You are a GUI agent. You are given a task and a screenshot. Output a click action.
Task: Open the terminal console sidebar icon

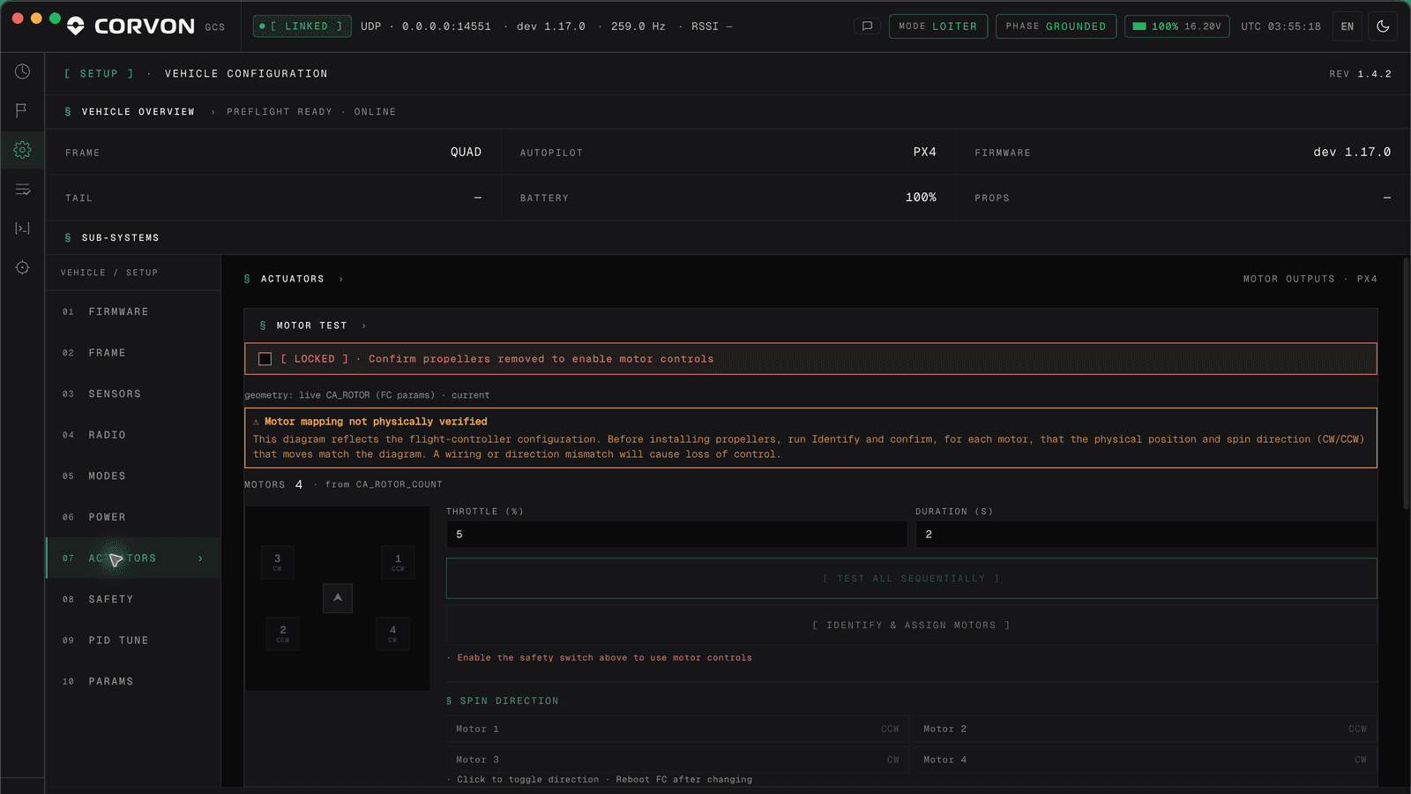click(22, 228)
